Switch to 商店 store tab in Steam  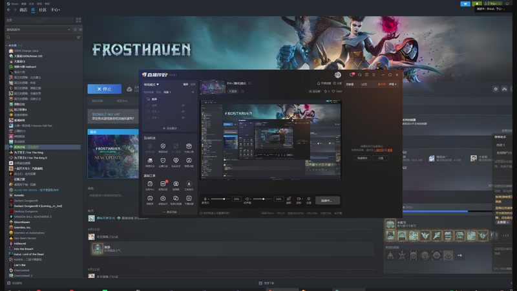coord(23,10)
